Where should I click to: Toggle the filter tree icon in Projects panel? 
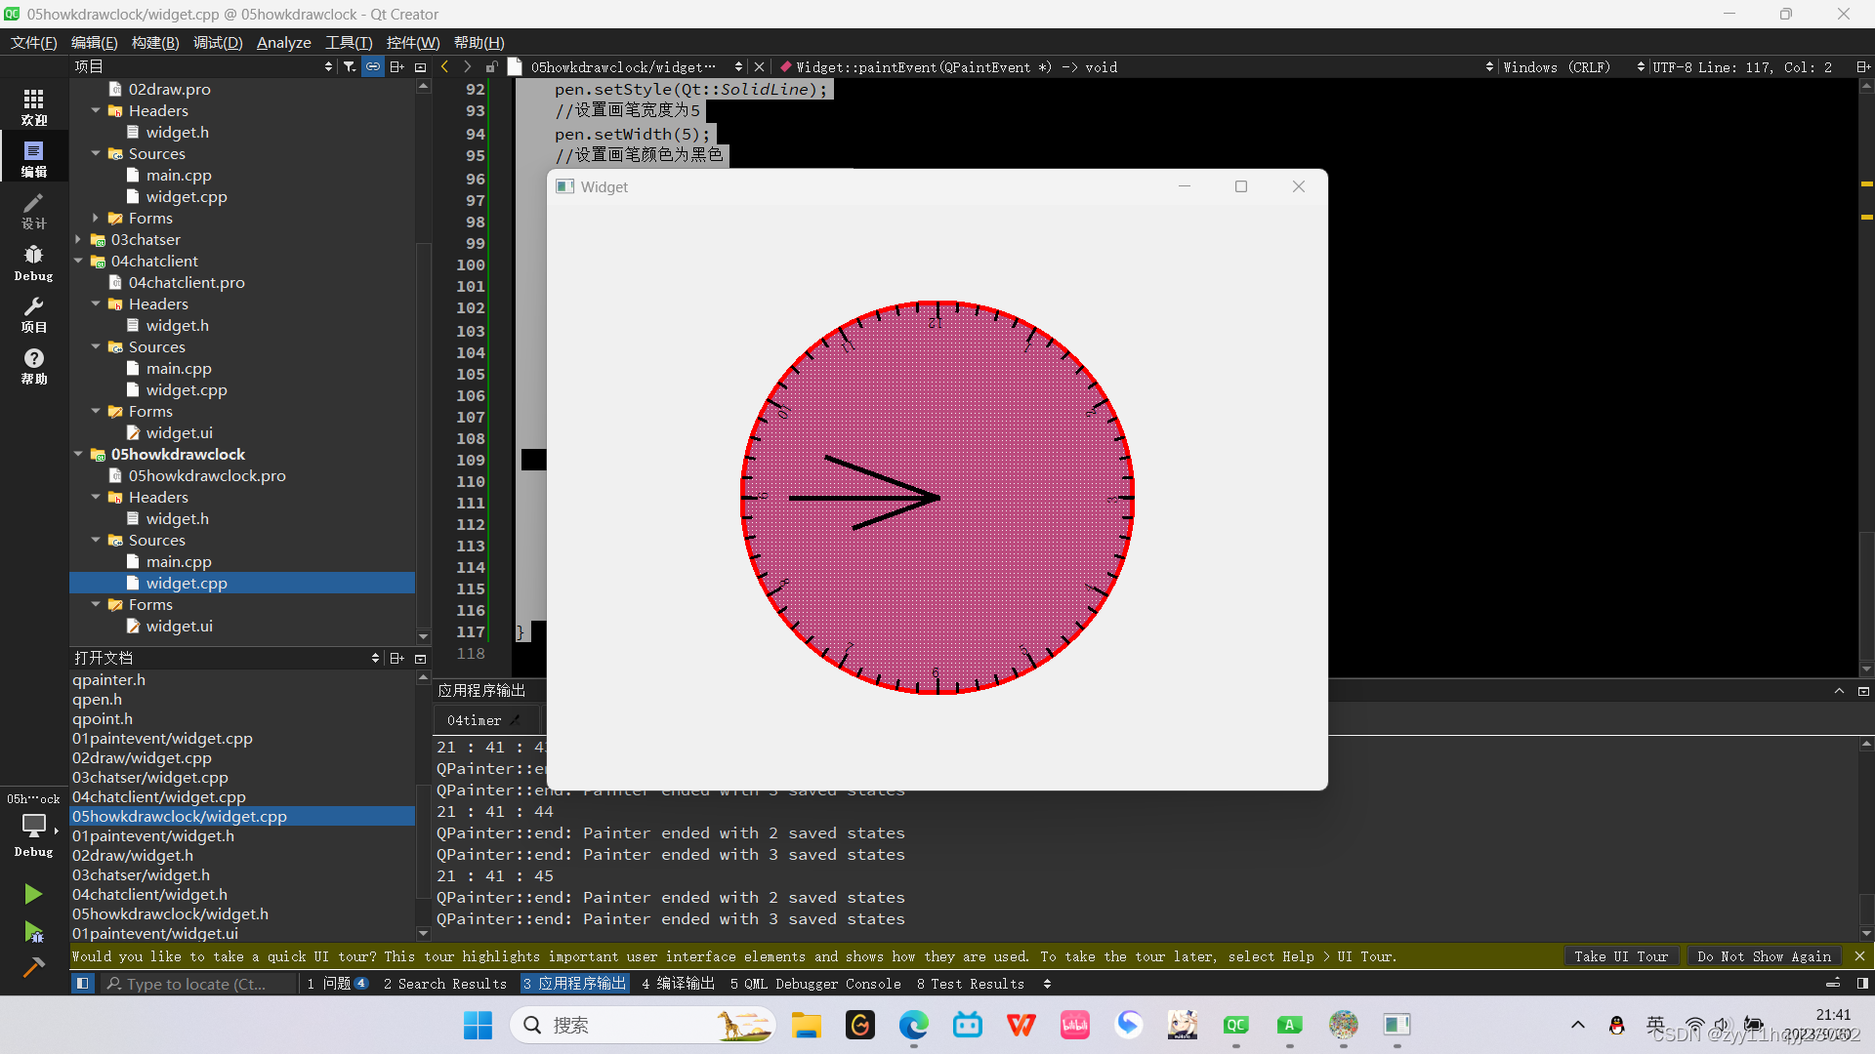349,65
